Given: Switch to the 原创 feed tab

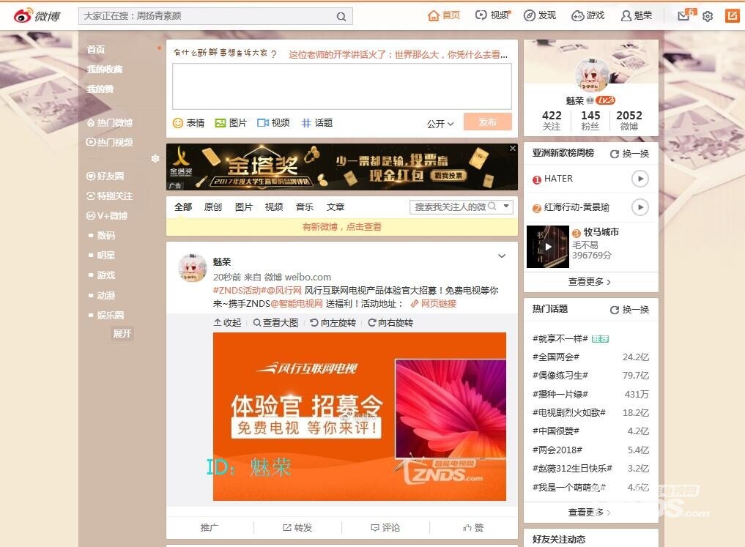Looking at the screenshot, I should click(x=213, y=207).
